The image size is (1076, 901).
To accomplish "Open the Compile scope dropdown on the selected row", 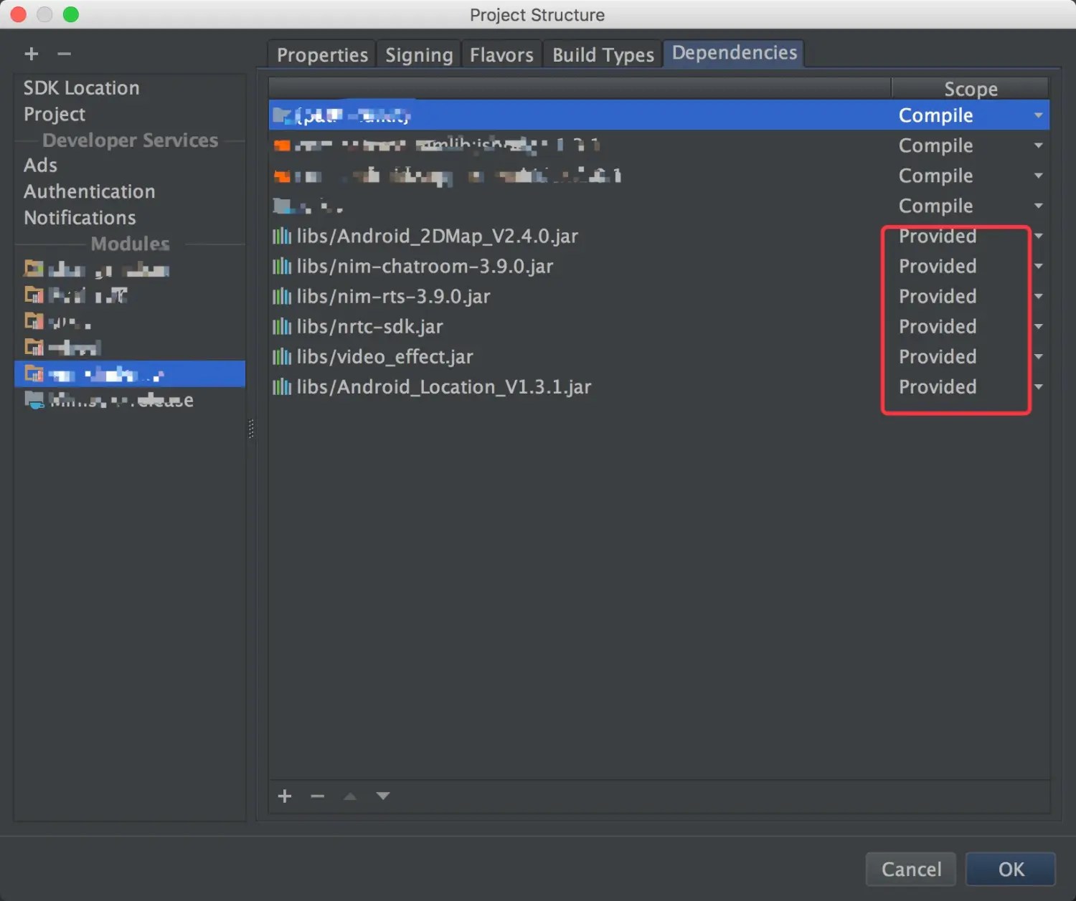I will point(1038,115).
